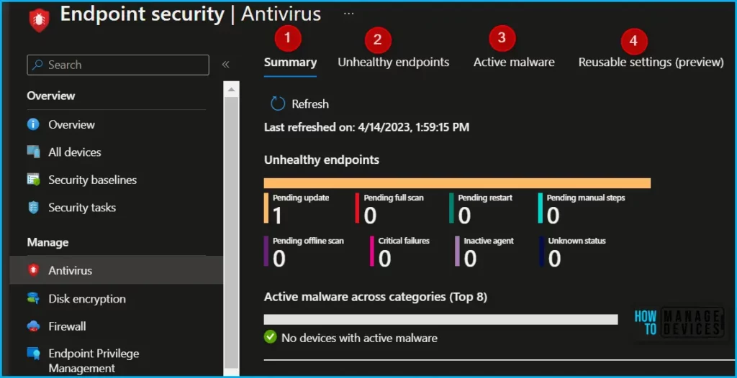The width and height of the screenshot is (737, 378).
Task: Click the Endpoint security shield bug icon
Action: 39,20
